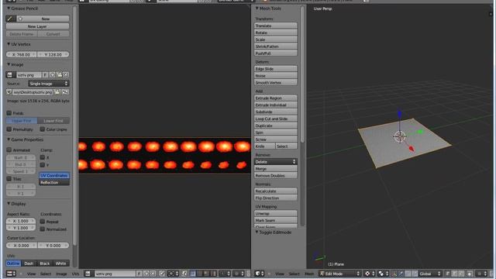Unlink image with X icon in Image panel
This screenshot has width=496, height=279.
point(66,75)
